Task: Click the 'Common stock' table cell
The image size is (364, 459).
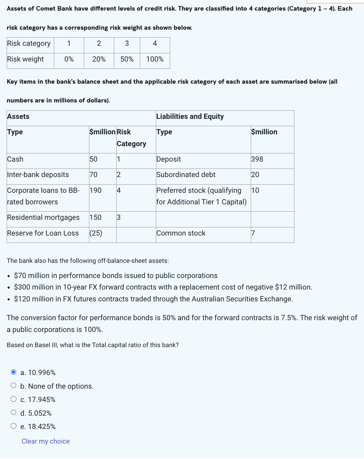Action: pos(204,235)
